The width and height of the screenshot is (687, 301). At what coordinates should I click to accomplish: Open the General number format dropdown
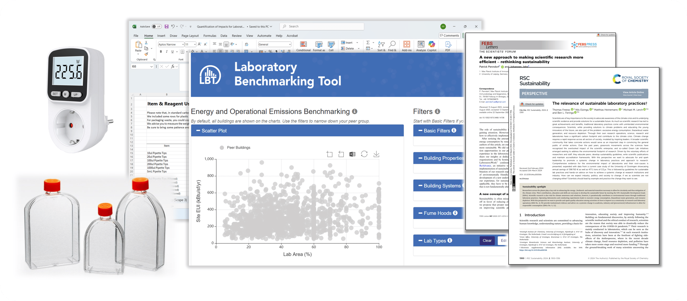[290, 44]
